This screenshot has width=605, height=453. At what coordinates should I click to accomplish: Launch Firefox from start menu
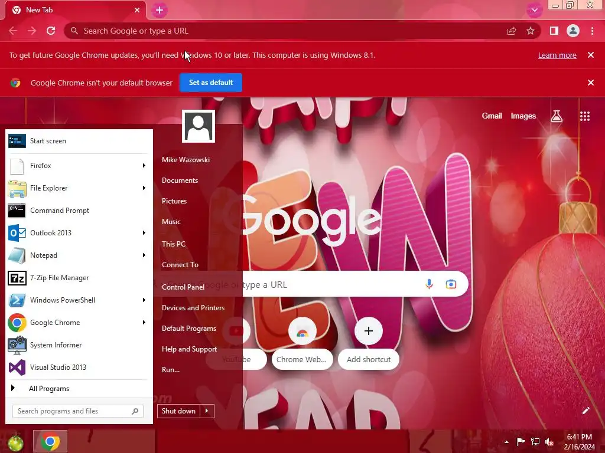(x=73, y=166)
